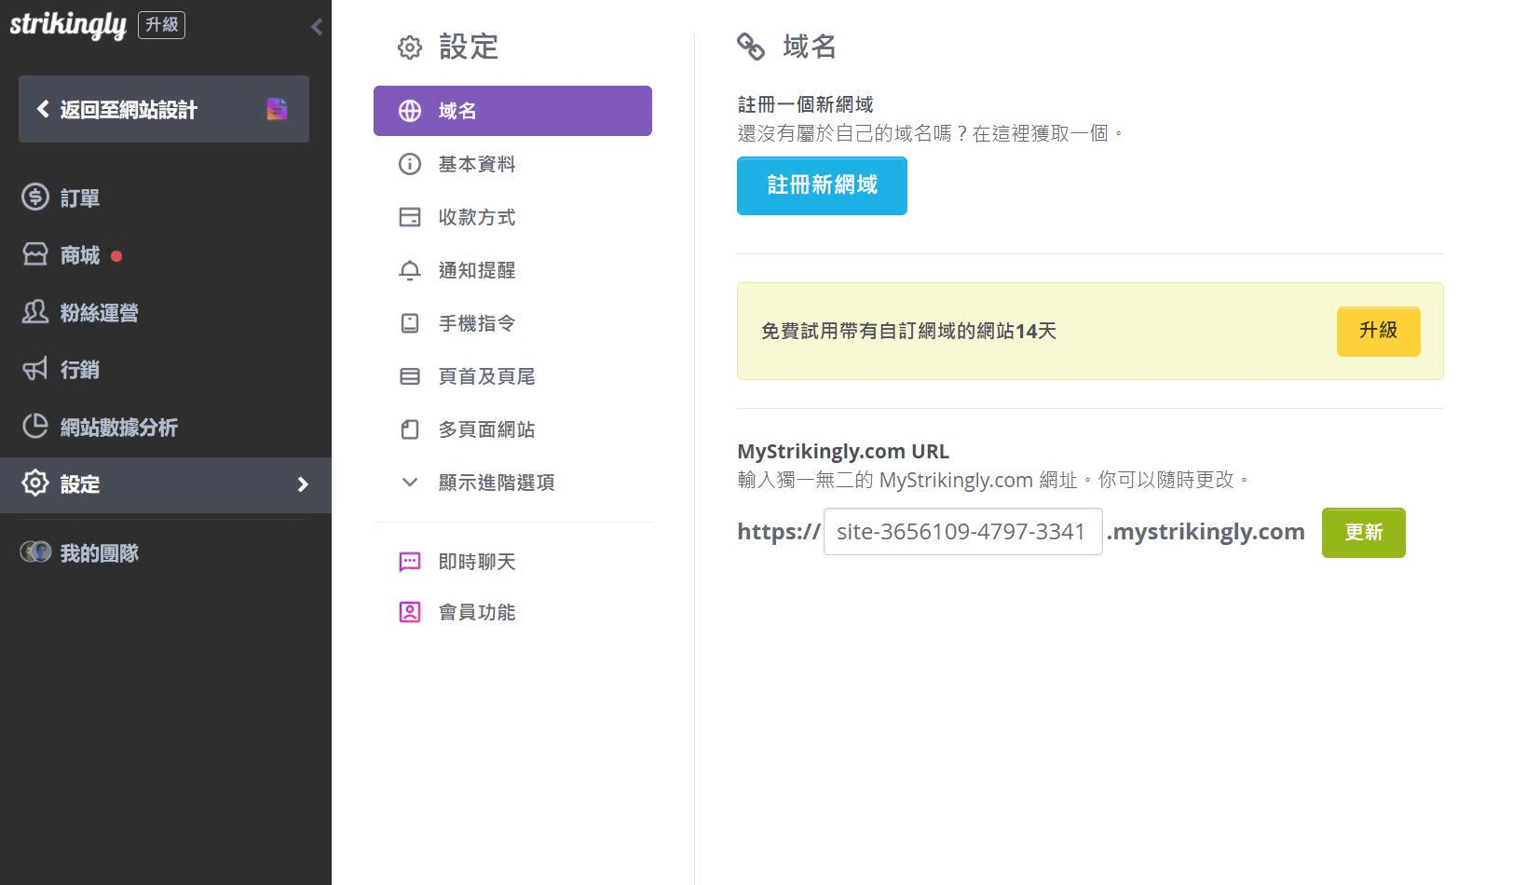Open the domain link icon beside 域名 header
The image size is (1540, 885).
click(751, 46)
